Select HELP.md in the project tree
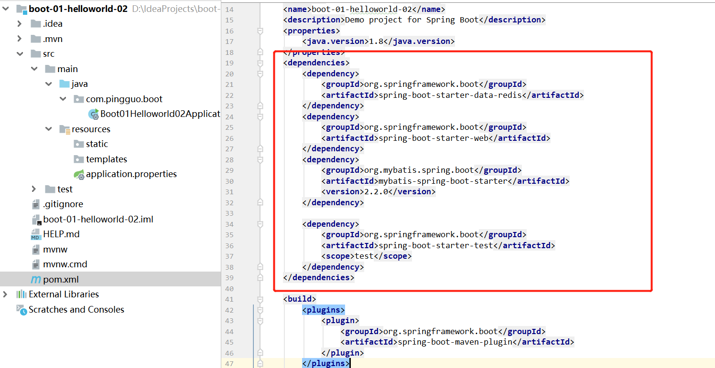Screen dimensions: 715x368 coord(61,234)
